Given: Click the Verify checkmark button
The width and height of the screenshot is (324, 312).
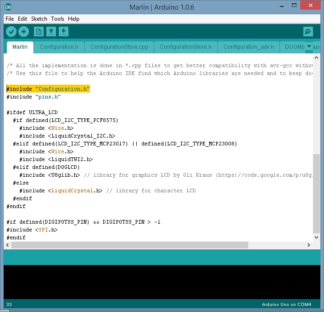Looking at the screenshot, I should tap(11, 31).
